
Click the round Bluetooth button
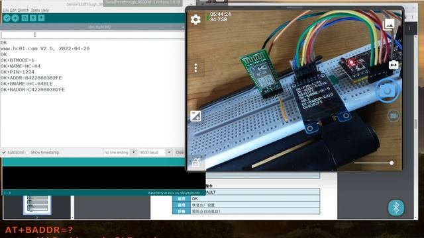[396, 208]
